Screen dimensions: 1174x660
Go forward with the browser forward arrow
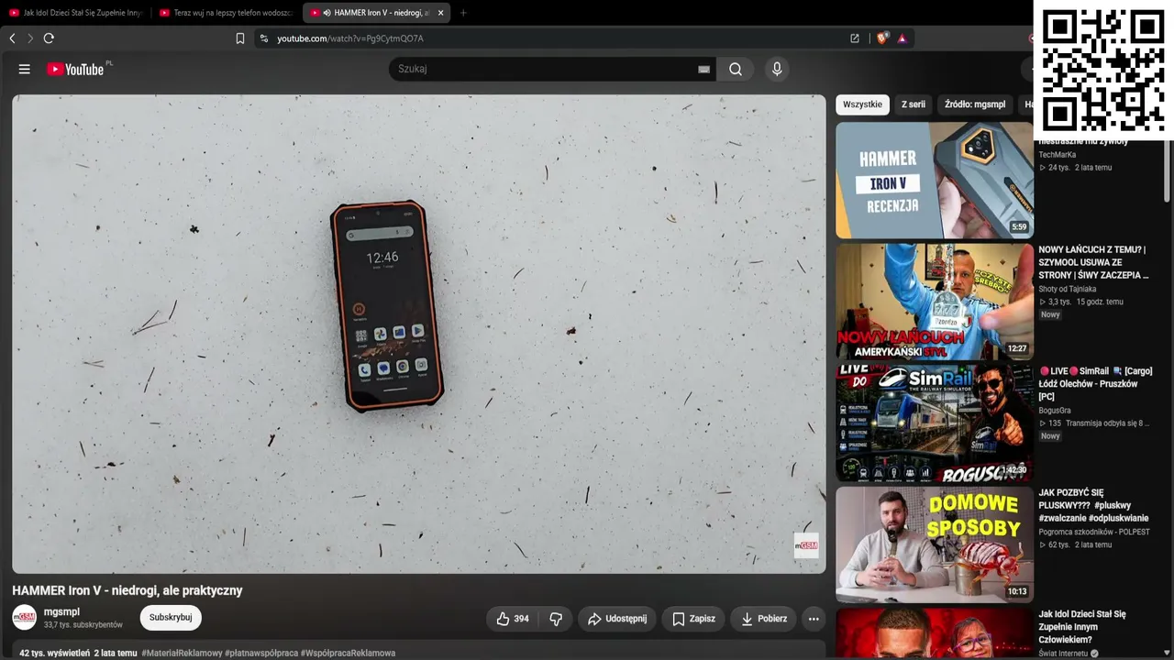pyautogui.click(x=29, y=38)
